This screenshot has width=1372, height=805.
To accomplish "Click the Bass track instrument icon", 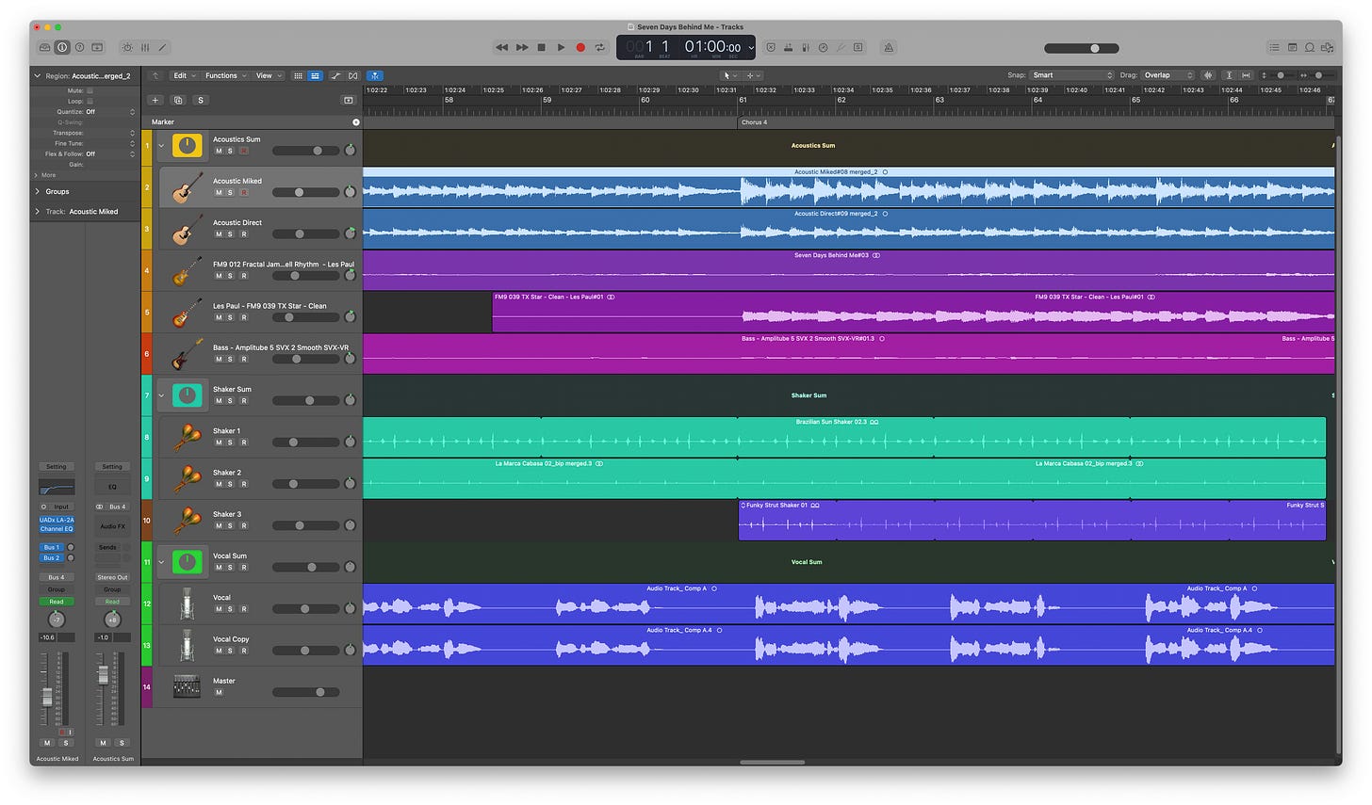I will click(188, 354).
